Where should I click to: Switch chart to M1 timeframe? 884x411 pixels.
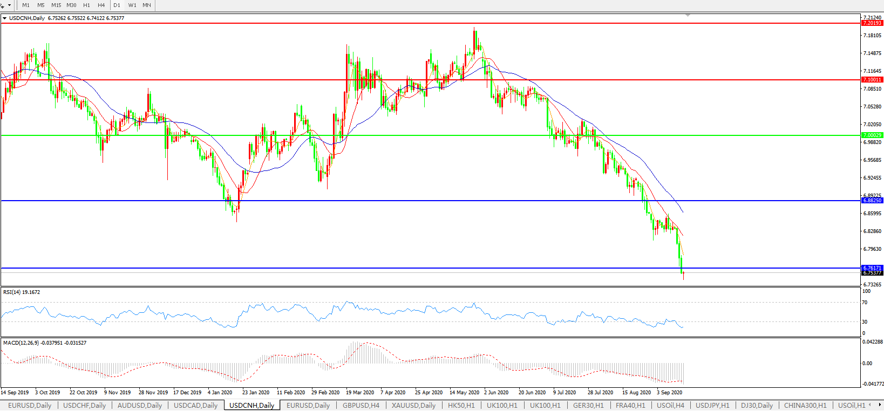click(26, 5)
